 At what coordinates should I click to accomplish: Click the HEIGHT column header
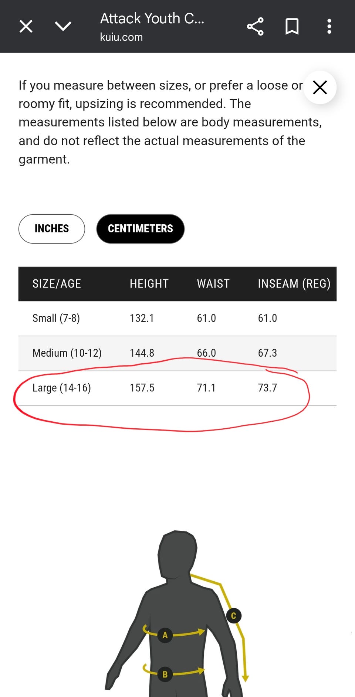tap(149, 284)
